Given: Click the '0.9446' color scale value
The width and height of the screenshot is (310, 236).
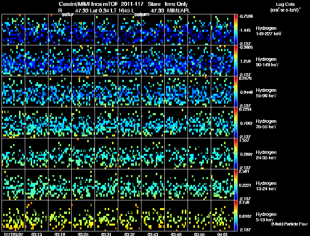Looking at the screenshot, I should (x=246, y=92).
